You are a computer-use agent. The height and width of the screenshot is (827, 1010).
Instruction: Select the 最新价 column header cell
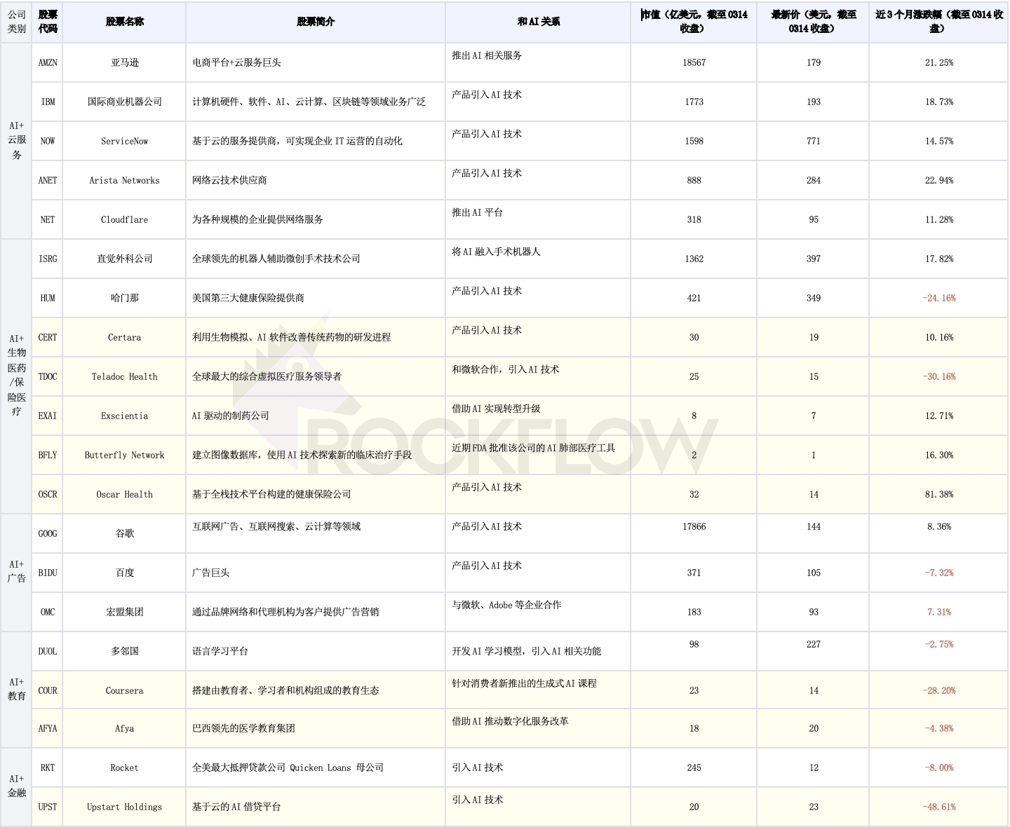click(813, 22)
